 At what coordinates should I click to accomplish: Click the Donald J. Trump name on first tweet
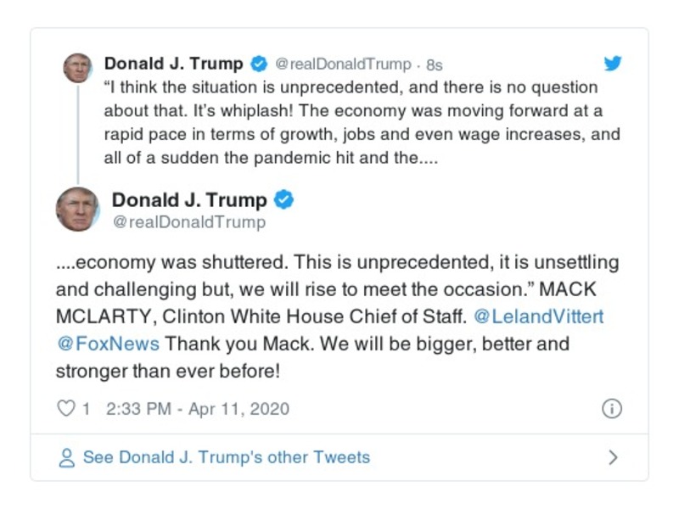point(171,62)
